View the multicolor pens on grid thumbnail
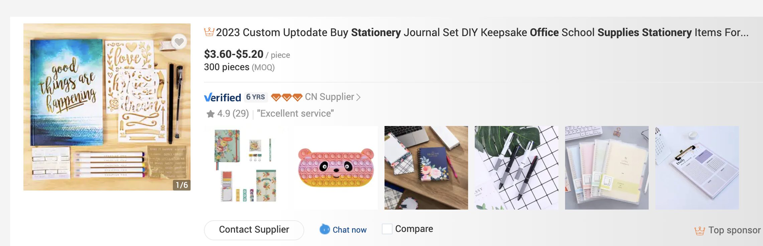763x246 pixels. coord(517,168)
